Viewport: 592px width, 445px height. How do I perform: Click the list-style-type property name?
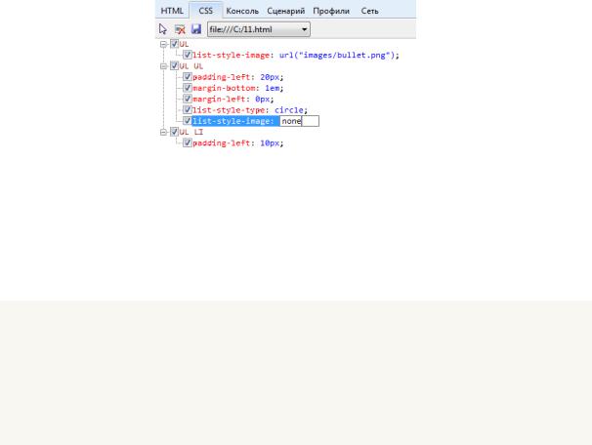(229, 110)
